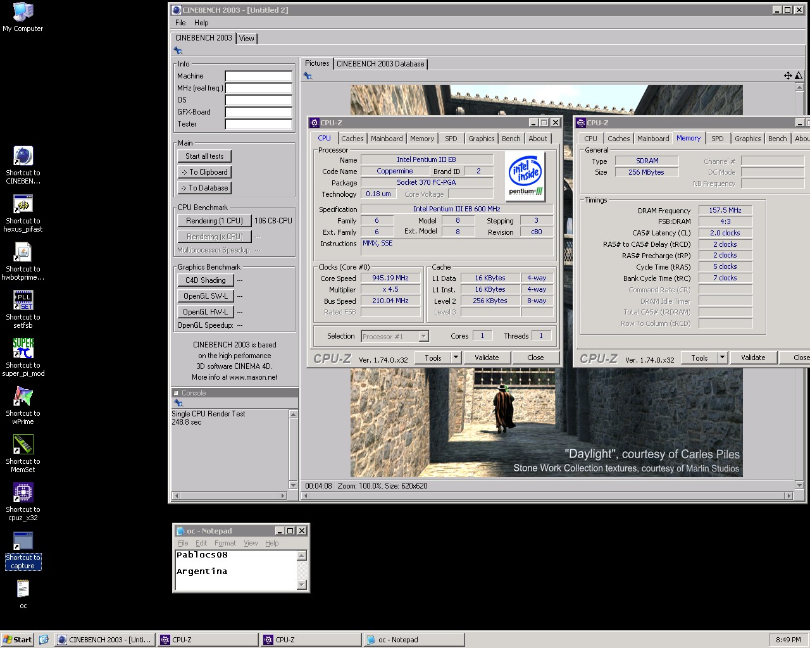Open File menu in CINEBENCH

pyautogui.click(x=180, y=23)
